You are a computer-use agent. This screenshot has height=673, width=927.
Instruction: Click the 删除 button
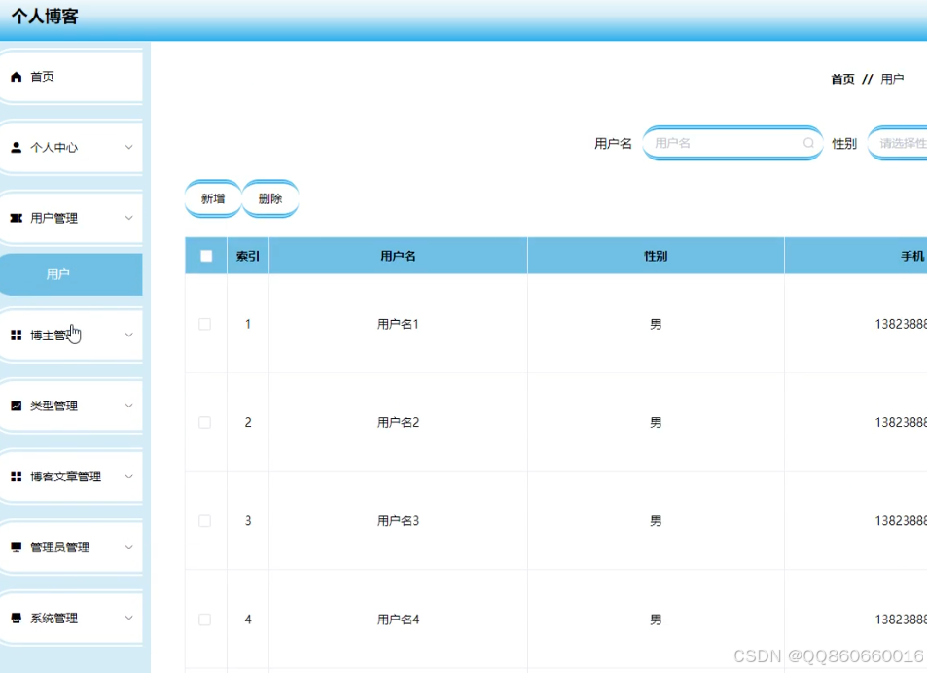270,198
